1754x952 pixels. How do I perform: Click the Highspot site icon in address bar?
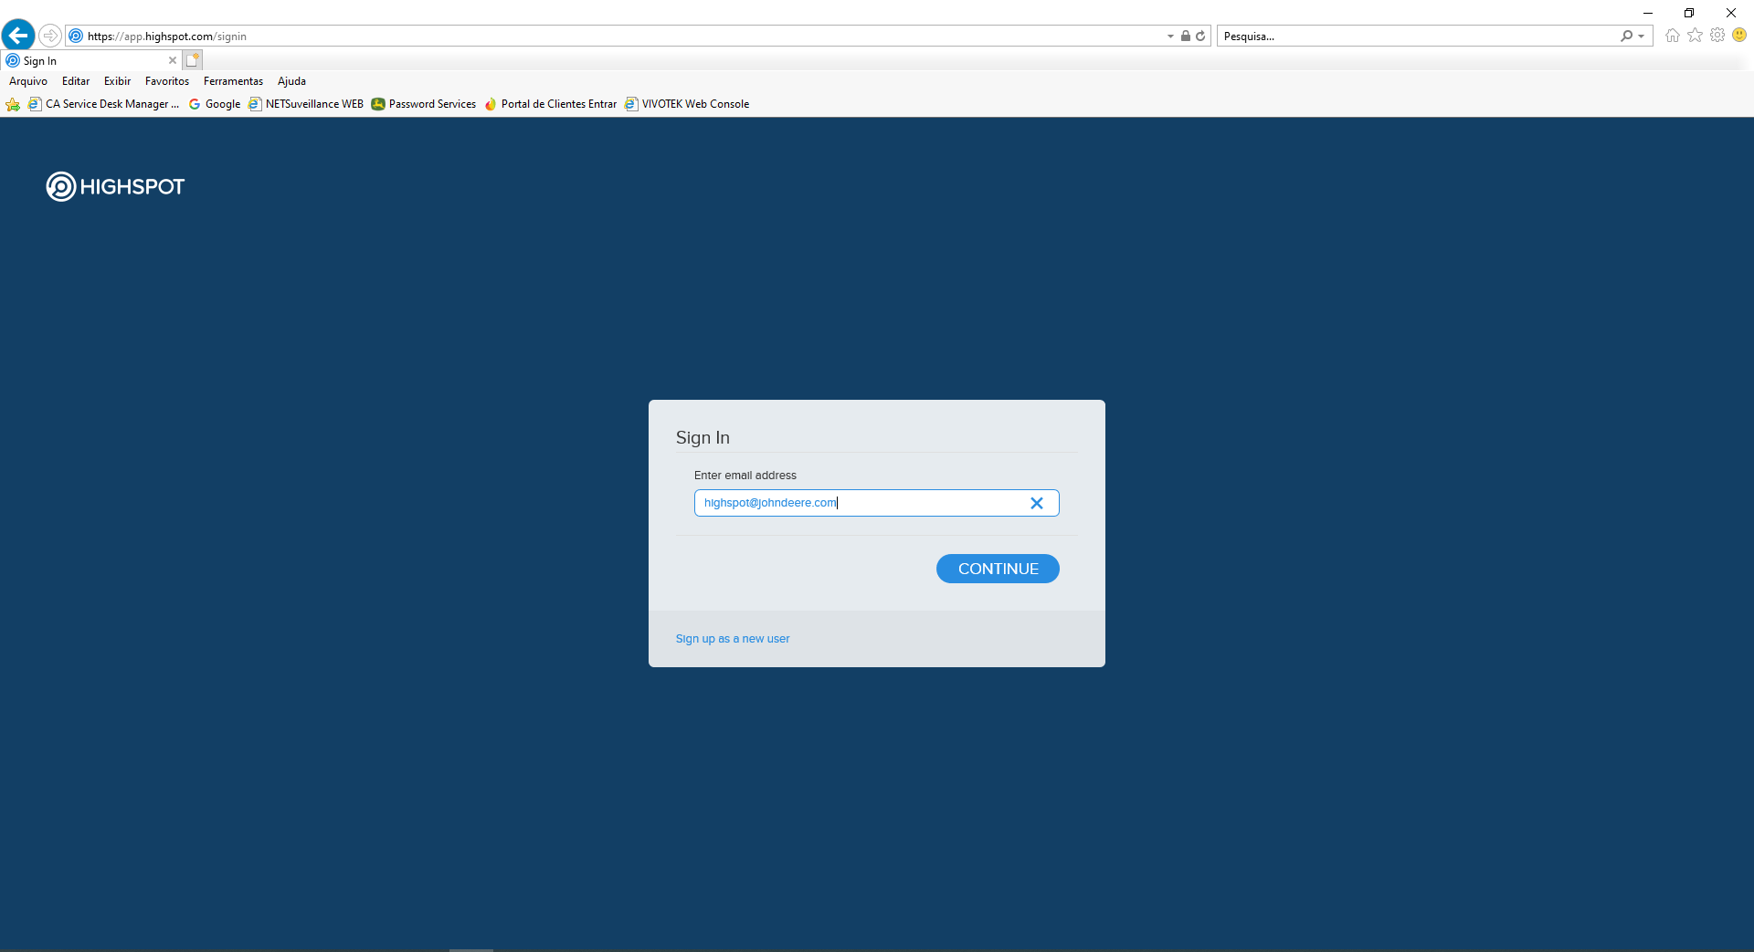click(x=77, y=37)
